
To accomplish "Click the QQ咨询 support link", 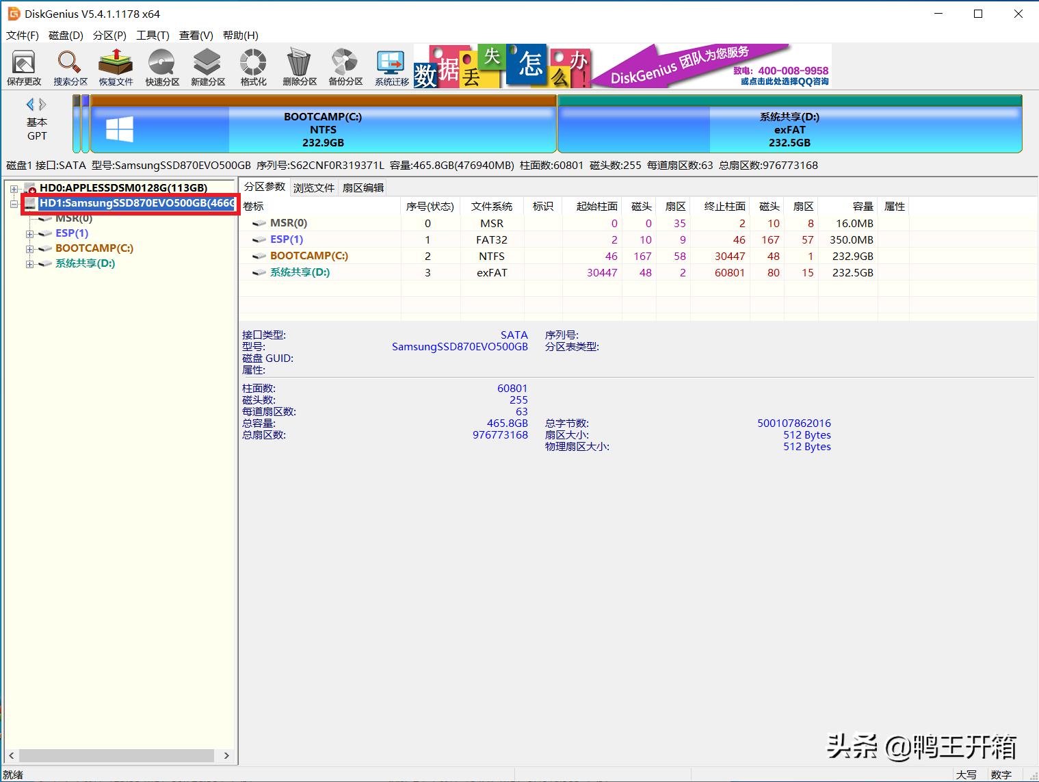I will tap(783, 80).
